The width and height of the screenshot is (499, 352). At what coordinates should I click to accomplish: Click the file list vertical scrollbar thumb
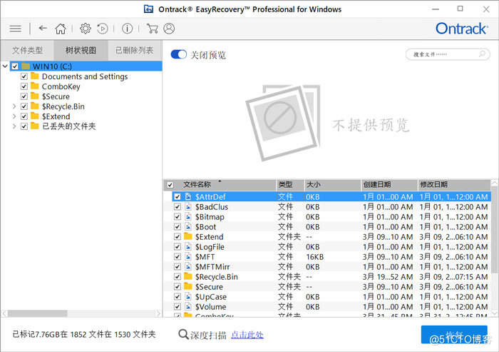[x=495, y=230]
